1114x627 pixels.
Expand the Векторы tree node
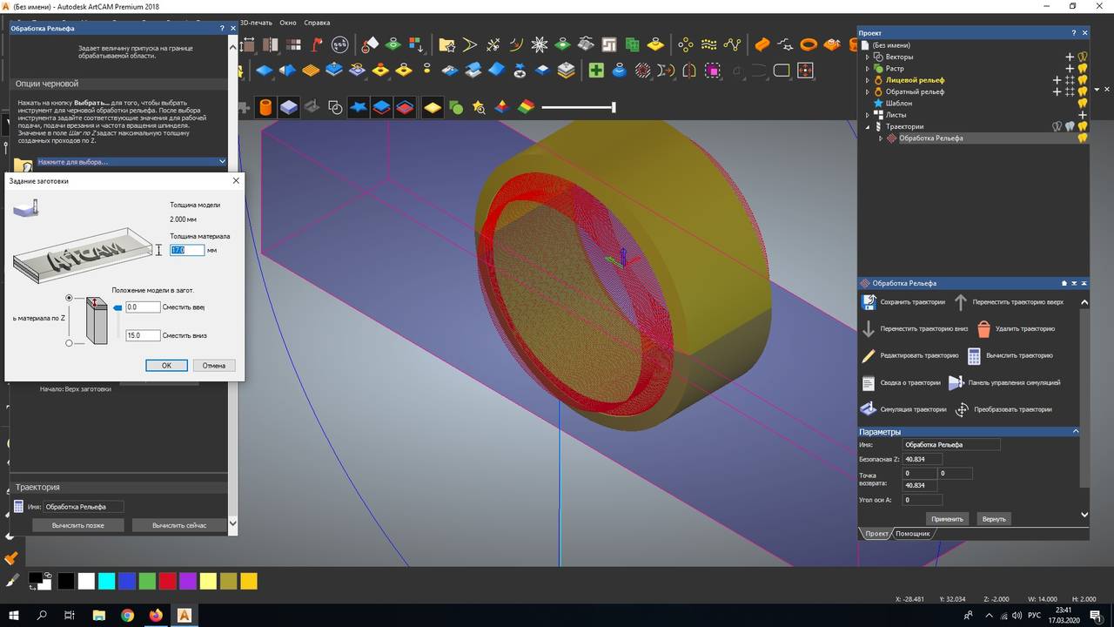tap(867, 57)
